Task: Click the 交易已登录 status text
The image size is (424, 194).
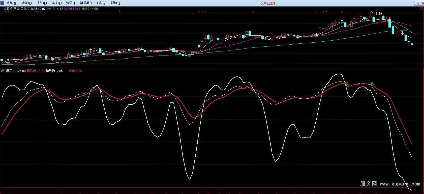Action: pos(268,3)
